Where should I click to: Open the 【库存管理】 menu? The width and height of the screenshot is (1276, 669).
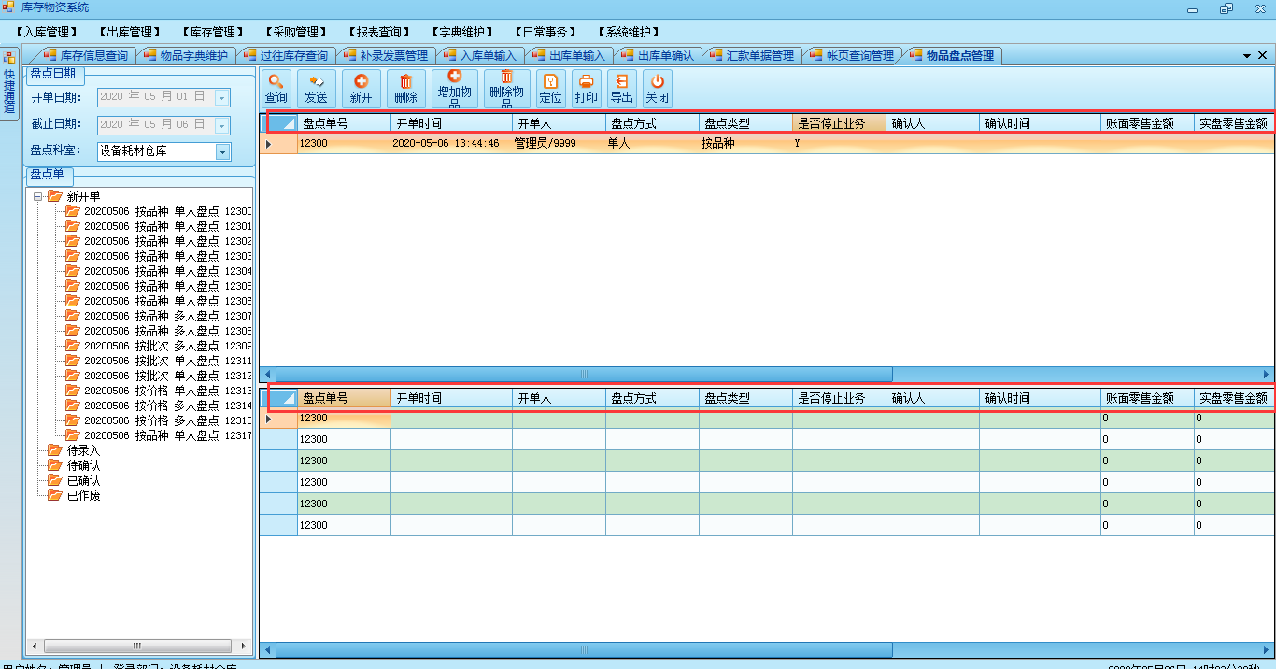coord(214,32)
